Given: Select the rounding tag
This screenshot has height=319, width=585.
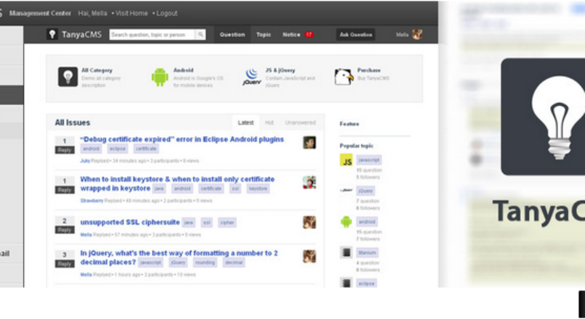Looking at the screenshot, I should [205, 262].
